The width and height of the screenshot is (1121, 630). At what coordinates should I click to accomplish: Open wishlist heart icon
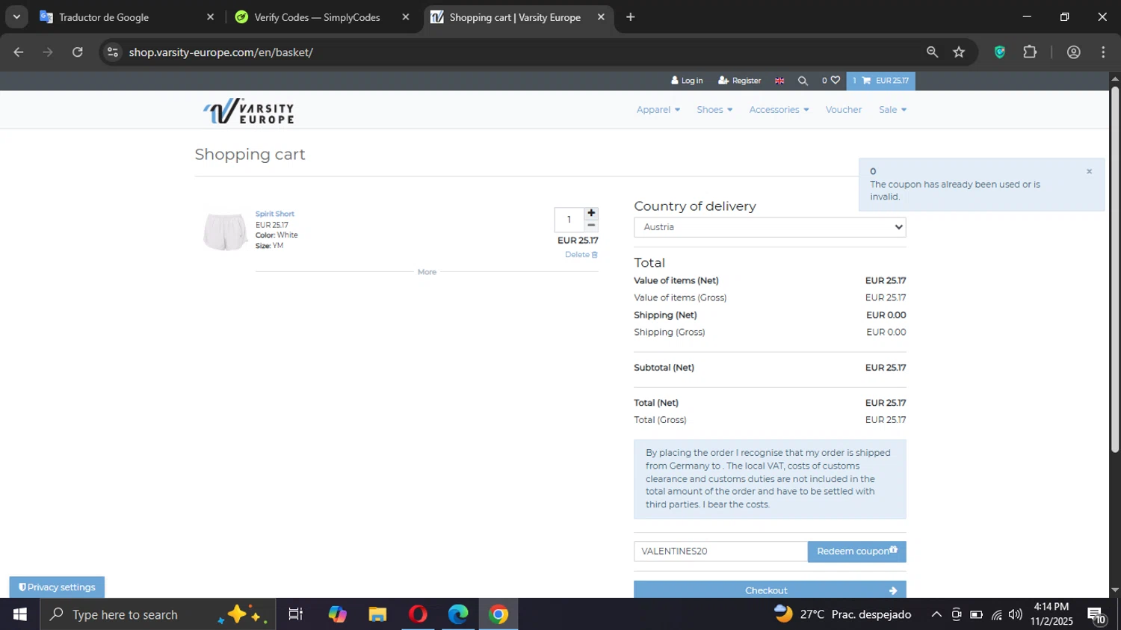[831, 81]
